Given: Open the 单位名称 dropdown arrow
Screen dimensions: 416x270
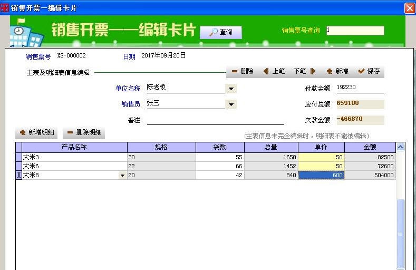Looking at the screenshot, I should pyautogui.click(x=231, y=89).
